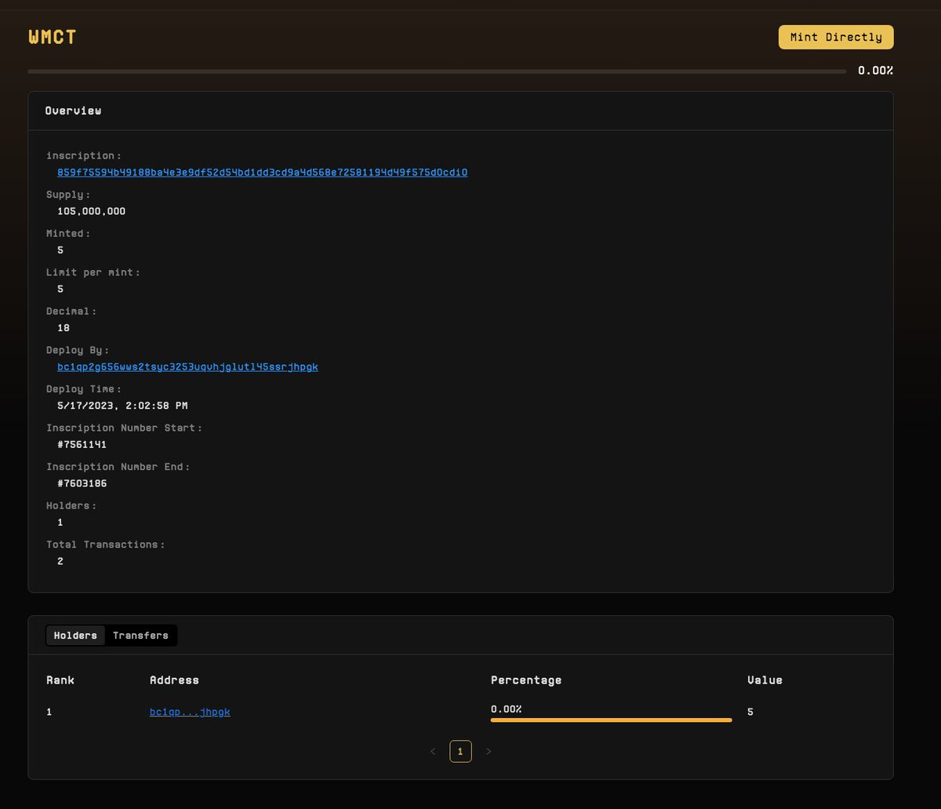Click the Rank column header

[60, 680]
